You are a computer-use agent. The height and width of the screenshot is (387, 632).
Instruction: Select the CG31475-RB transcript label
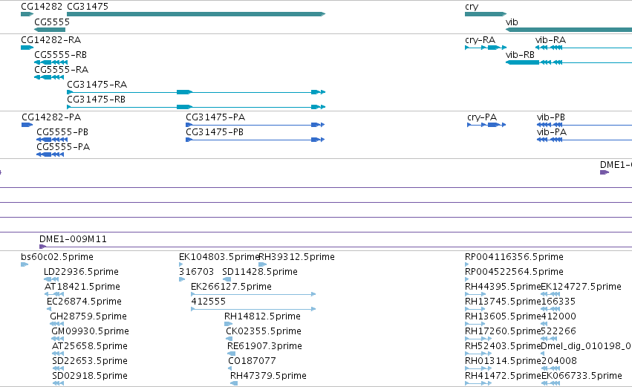[x=96, y=100]
